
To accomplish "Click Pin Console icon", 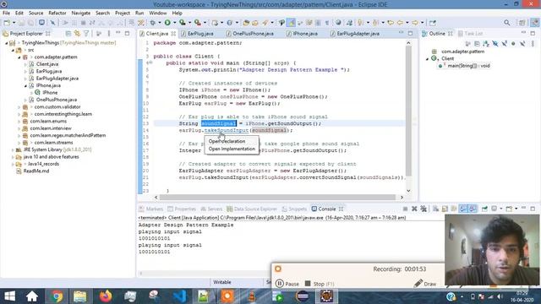I will click(x=484, y=209).
